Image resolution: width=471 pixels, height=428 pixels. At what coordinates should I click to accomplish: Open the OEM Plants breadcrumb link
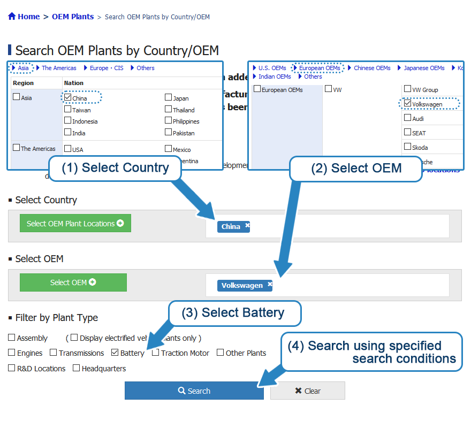[73, 17]
